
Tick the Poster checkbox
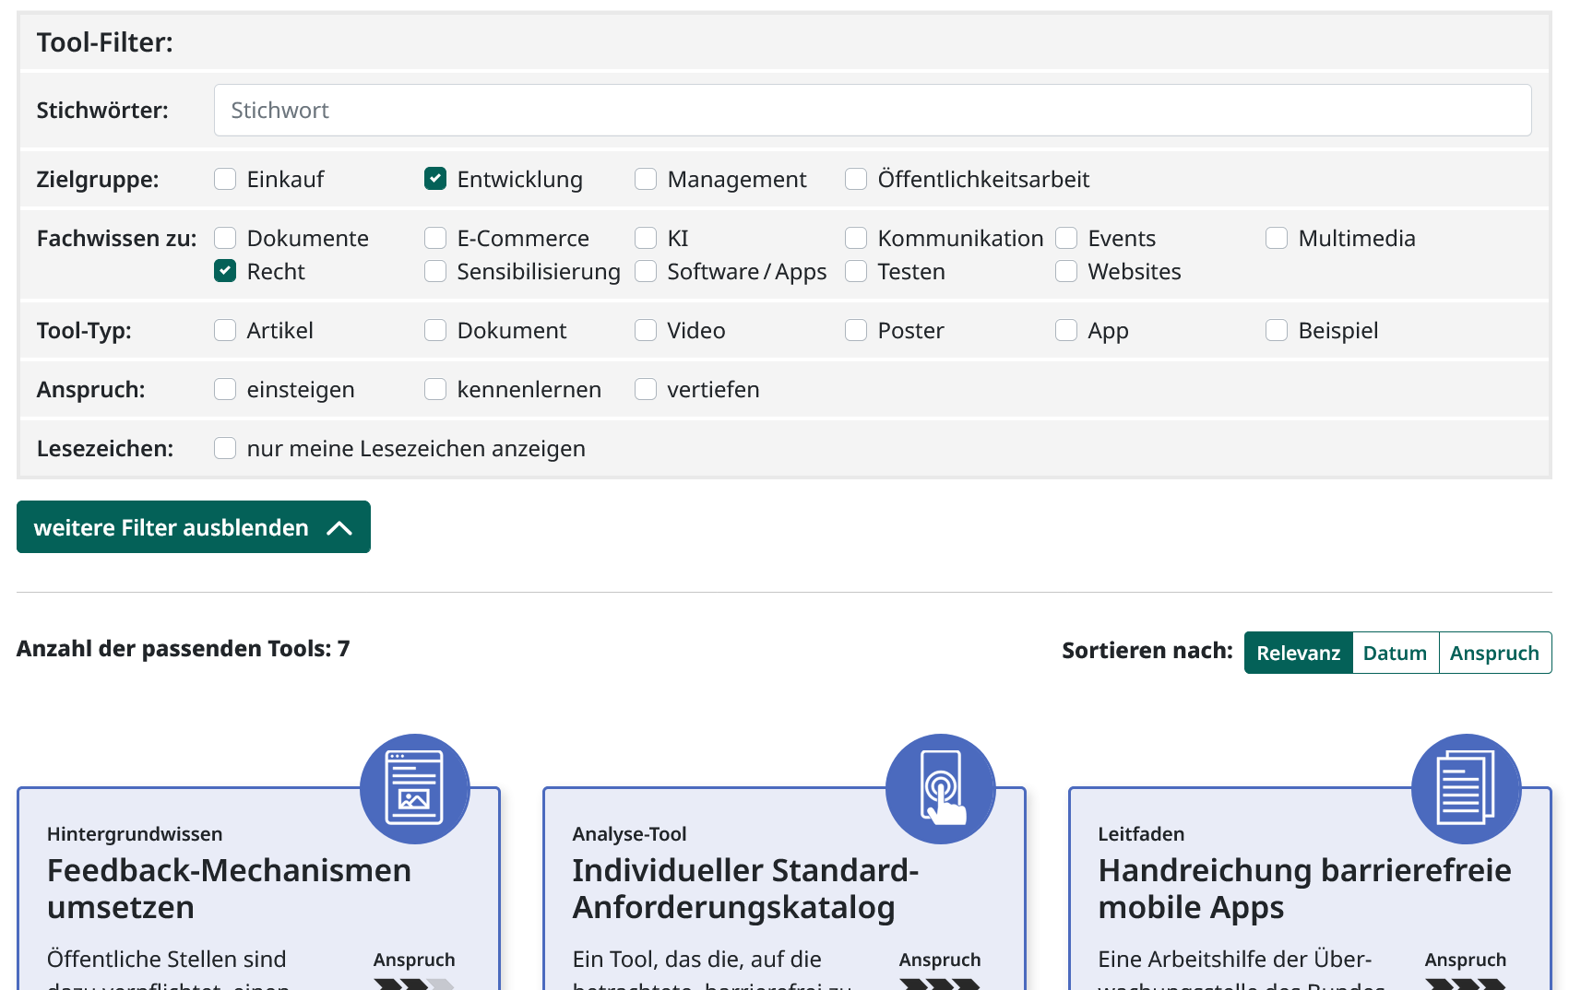coord(856,330)
